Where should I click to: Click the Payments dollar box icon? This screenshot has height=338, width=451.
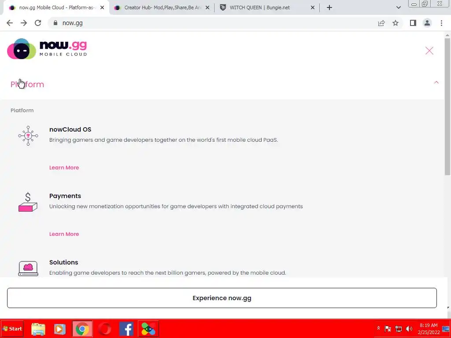tap(28, 202)
